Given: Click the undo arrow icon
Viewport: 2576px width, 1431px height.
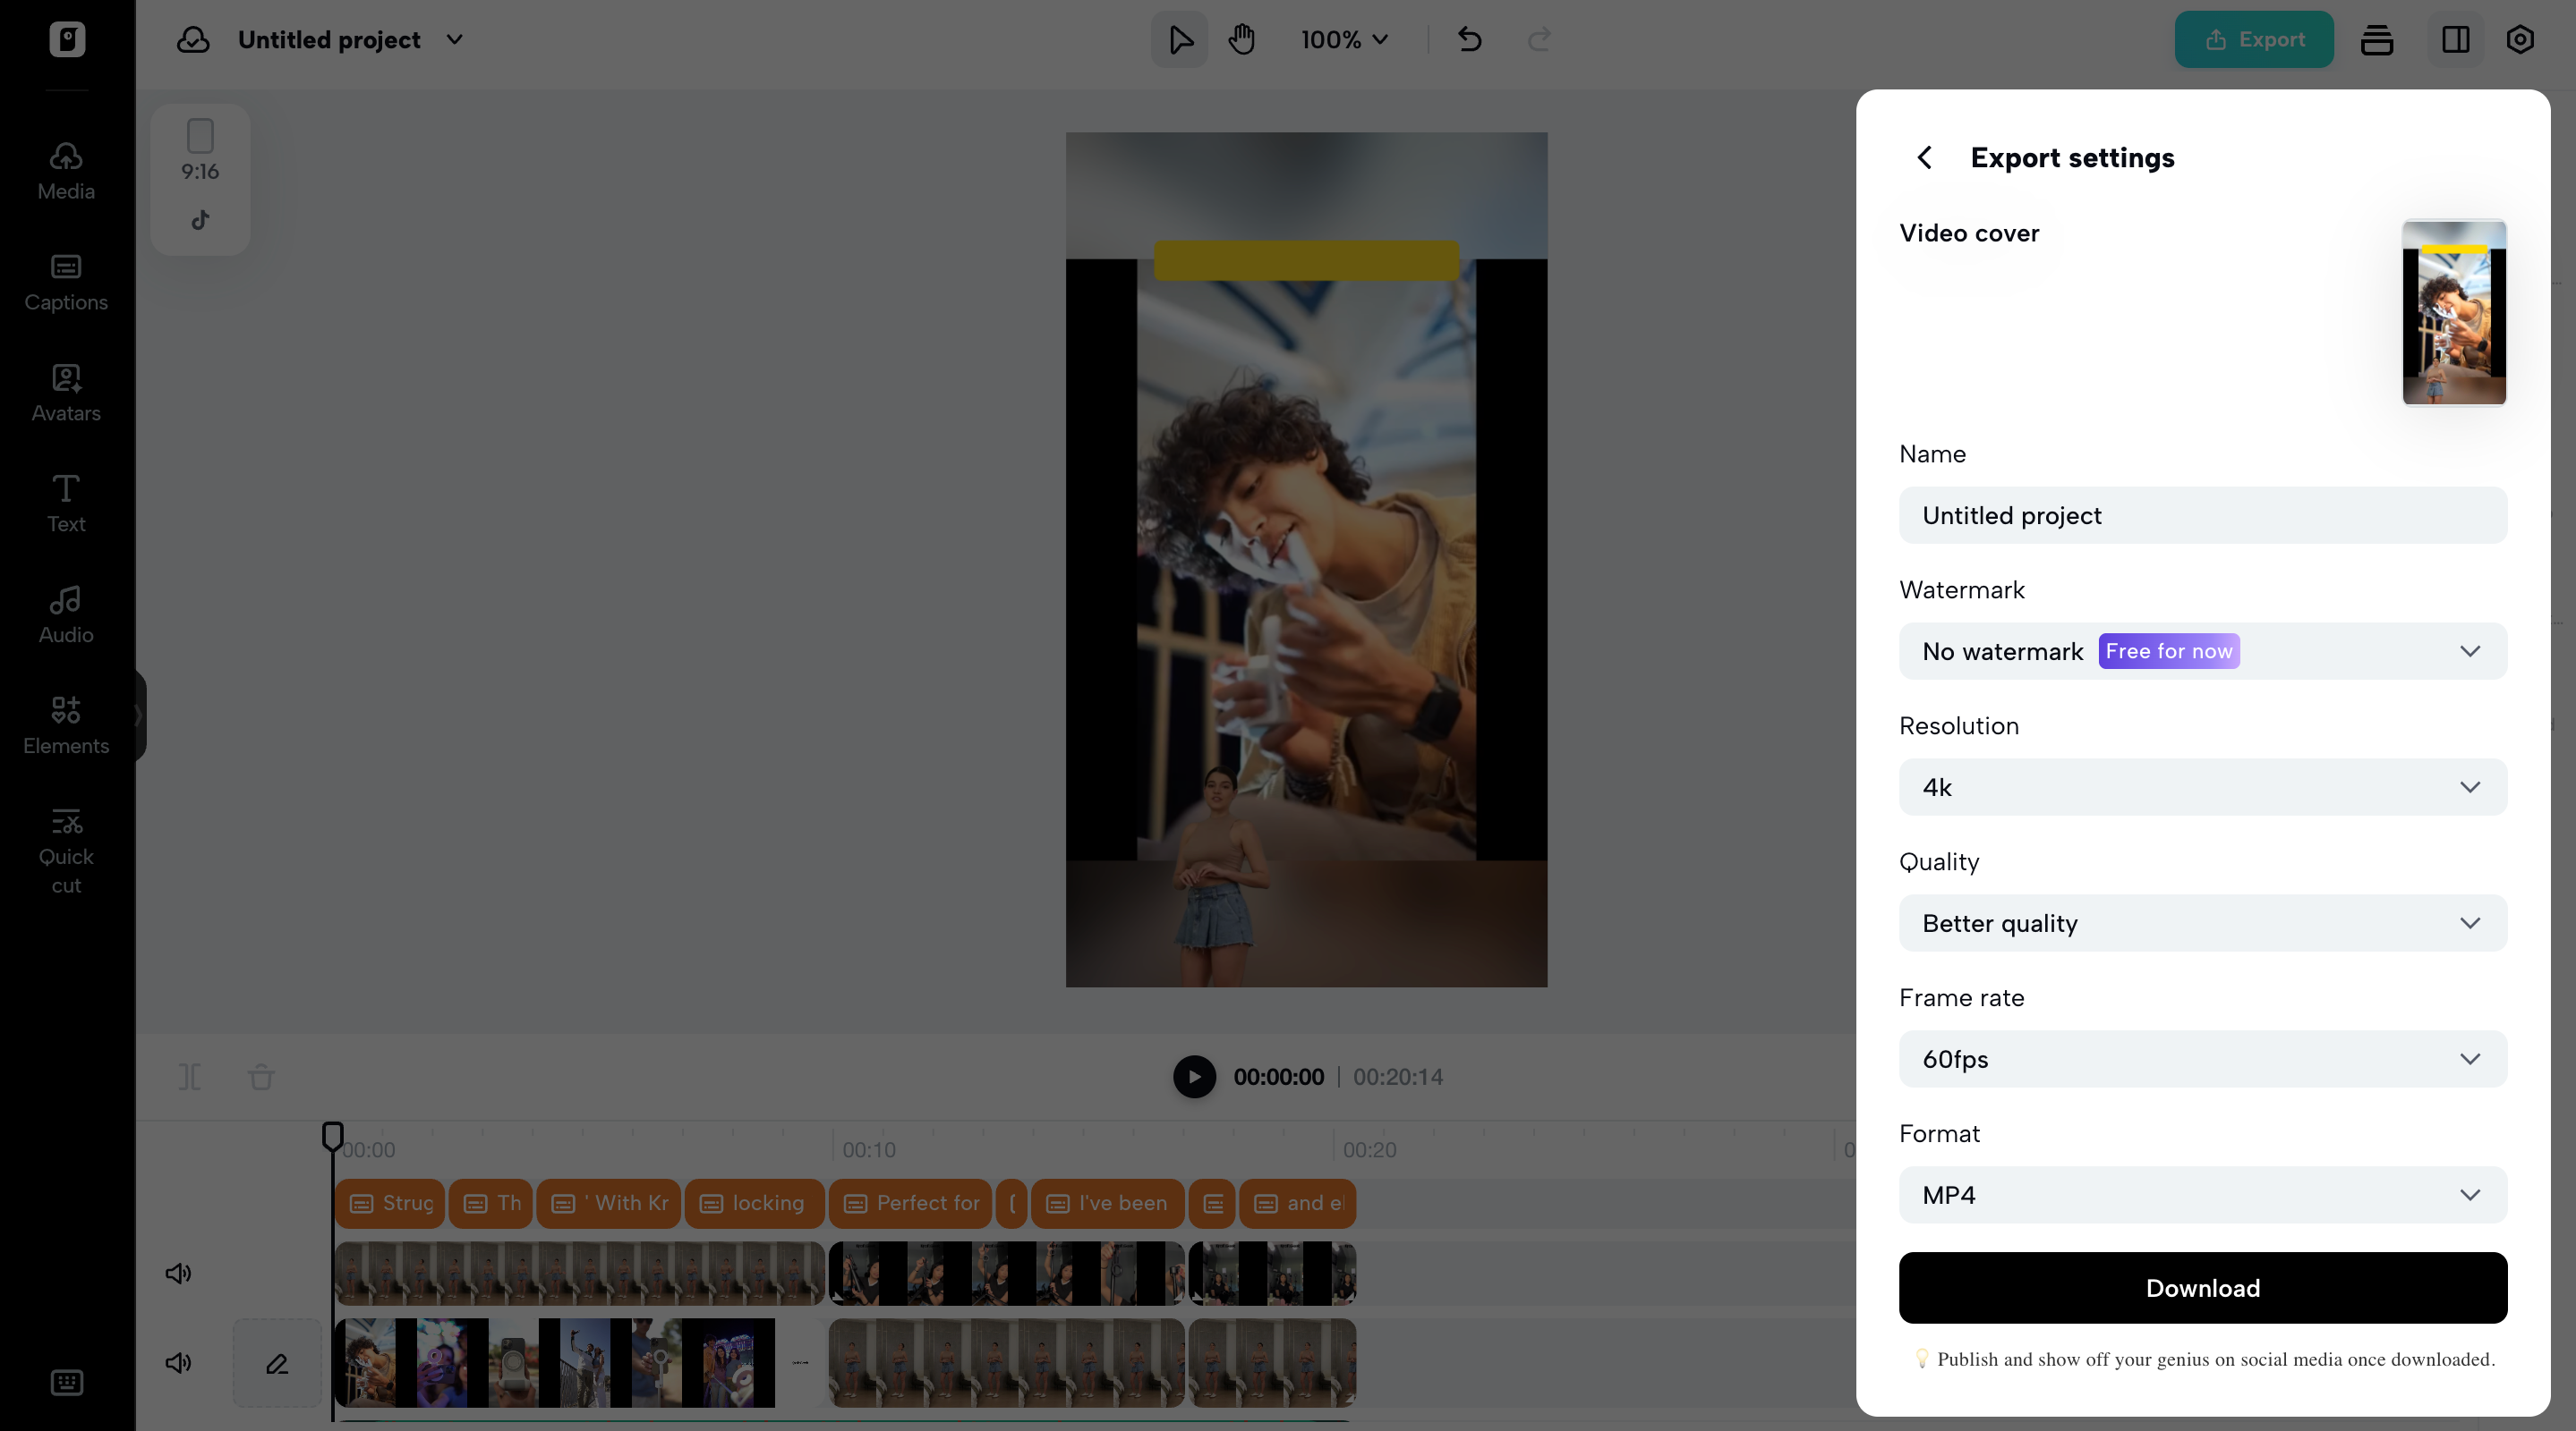Looking at the screenshot, I should pyautogui.click(x=1469, y=40).
